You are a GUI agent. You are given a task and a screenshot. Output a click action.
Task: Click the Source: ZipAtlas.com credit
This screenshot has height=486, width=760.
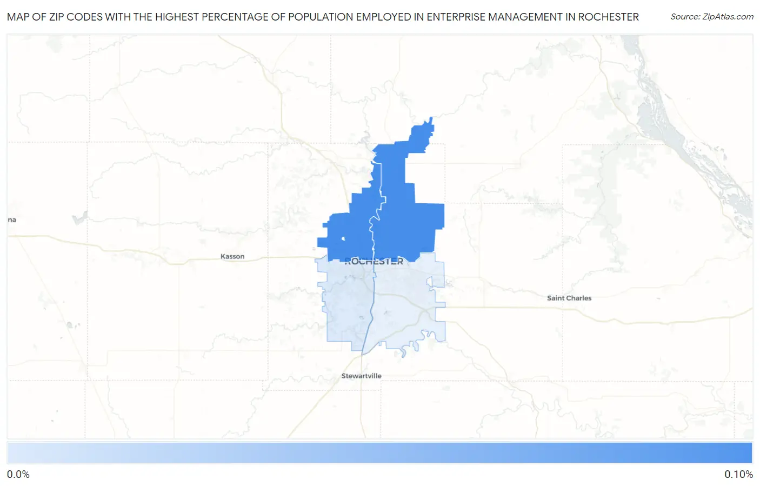tap(712, 17)
